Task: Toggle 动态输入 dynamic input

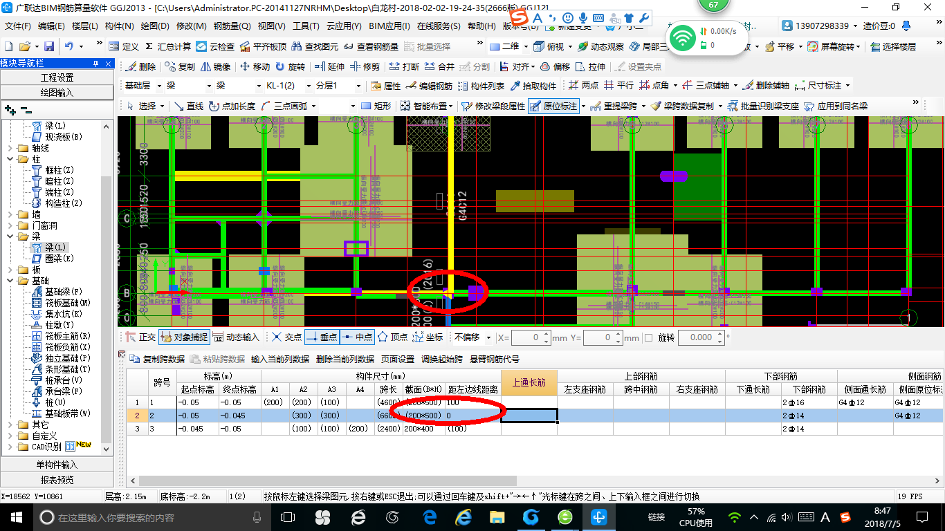Action: [237, 337]
